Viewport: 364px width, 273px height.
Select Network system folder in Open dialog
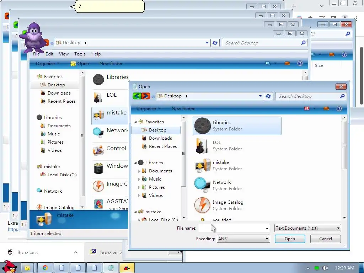[237, 186]
